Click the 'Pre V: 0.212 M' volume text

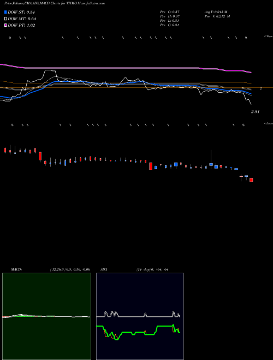click(217, 16)
